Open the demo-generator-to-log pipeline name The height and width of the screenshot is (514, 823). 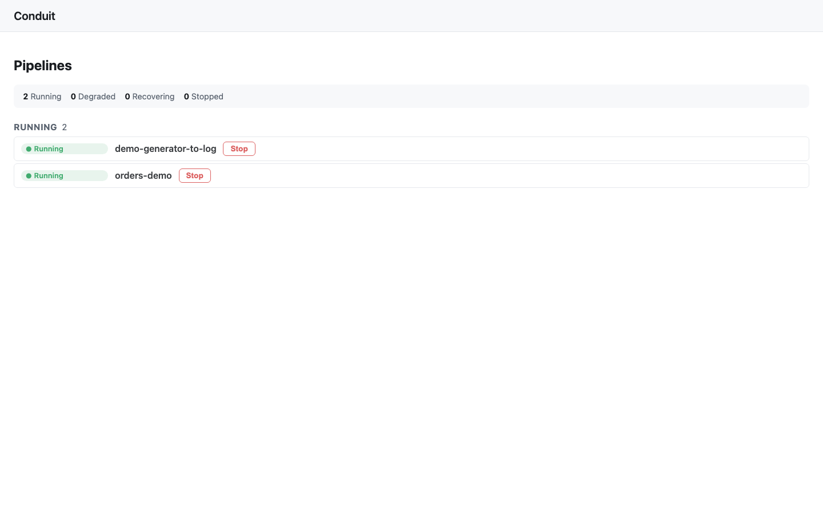[x=166, y=149]
